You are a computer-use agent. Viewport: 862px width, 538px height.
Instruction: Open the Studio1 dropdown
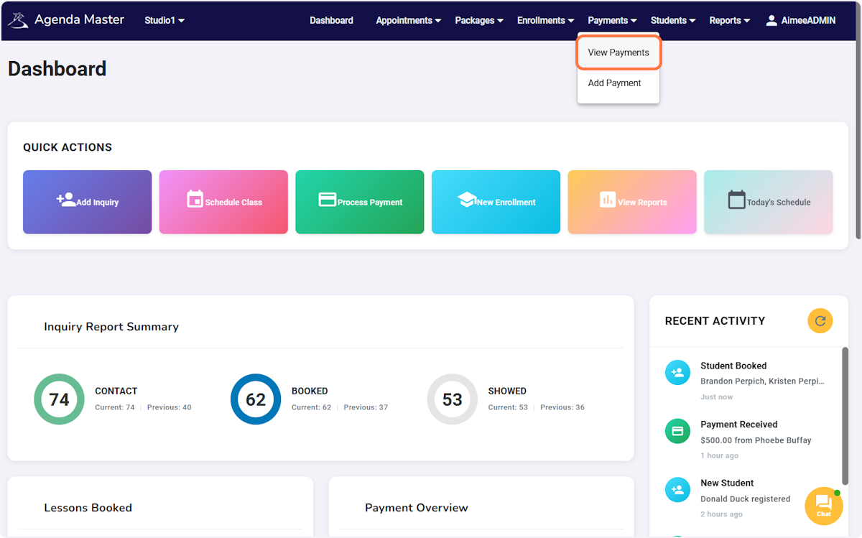pyautogui.click(x=164, y=20)
